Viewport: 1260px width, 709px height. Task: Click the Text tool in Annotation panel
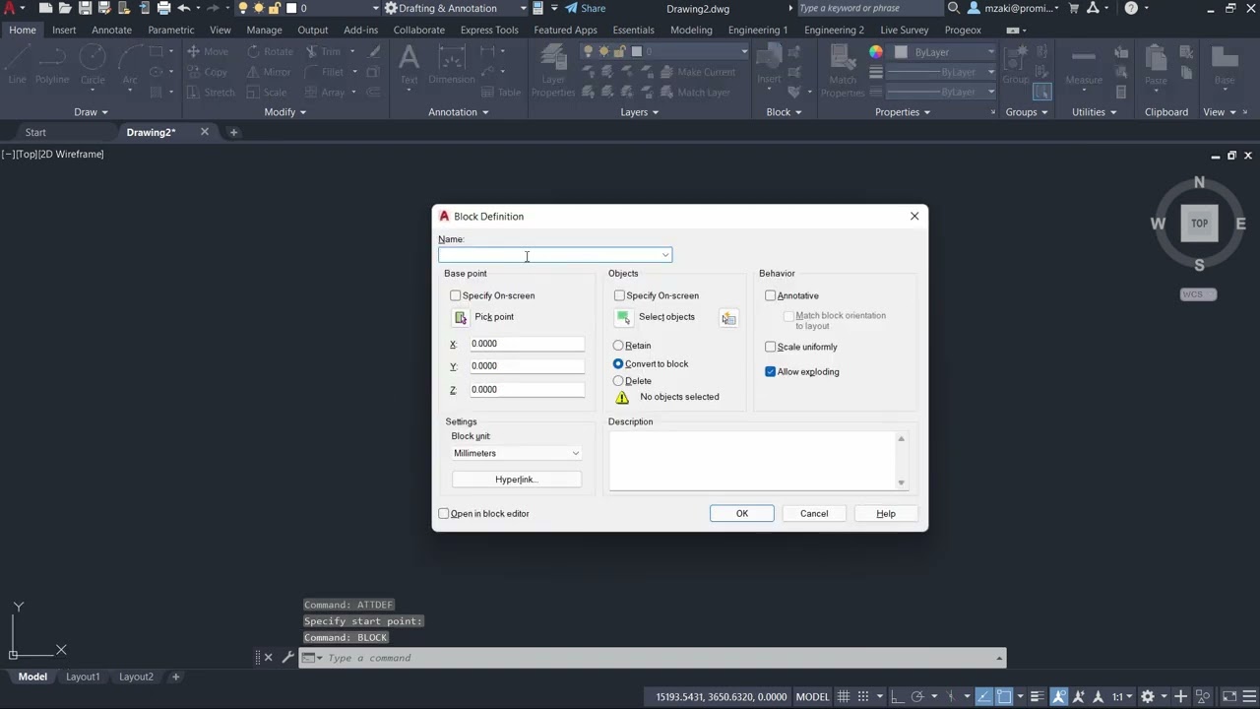[x=409, y=66]
